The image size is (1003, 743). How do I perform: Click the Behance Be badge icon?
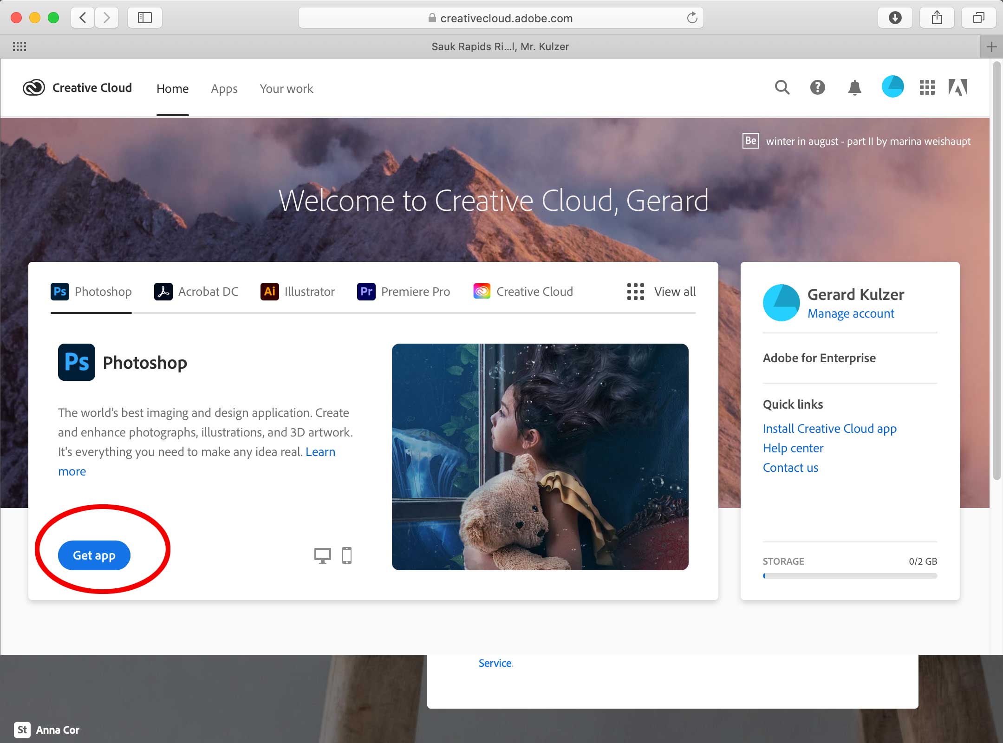(750, 141)
